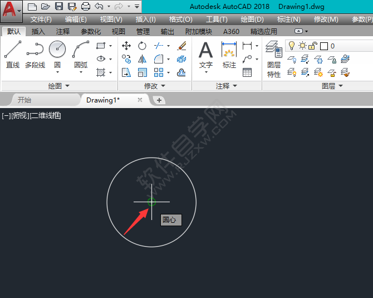Save the drawing with the Save icon
Viewport: 373px width, 298px height.
[x=59, y=7]
